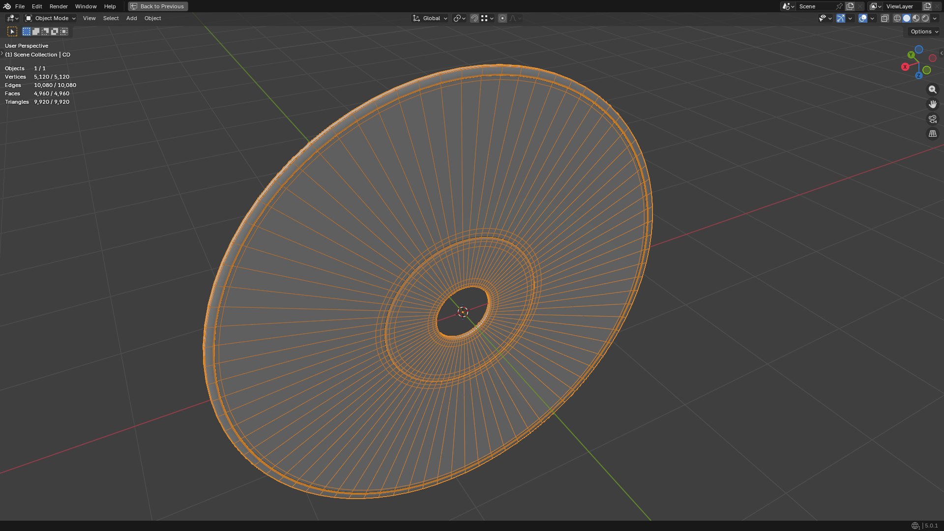Viewport: 944px width, 531px height.
Task: Click the ViewLayer name field
Action: click(903, 6)
